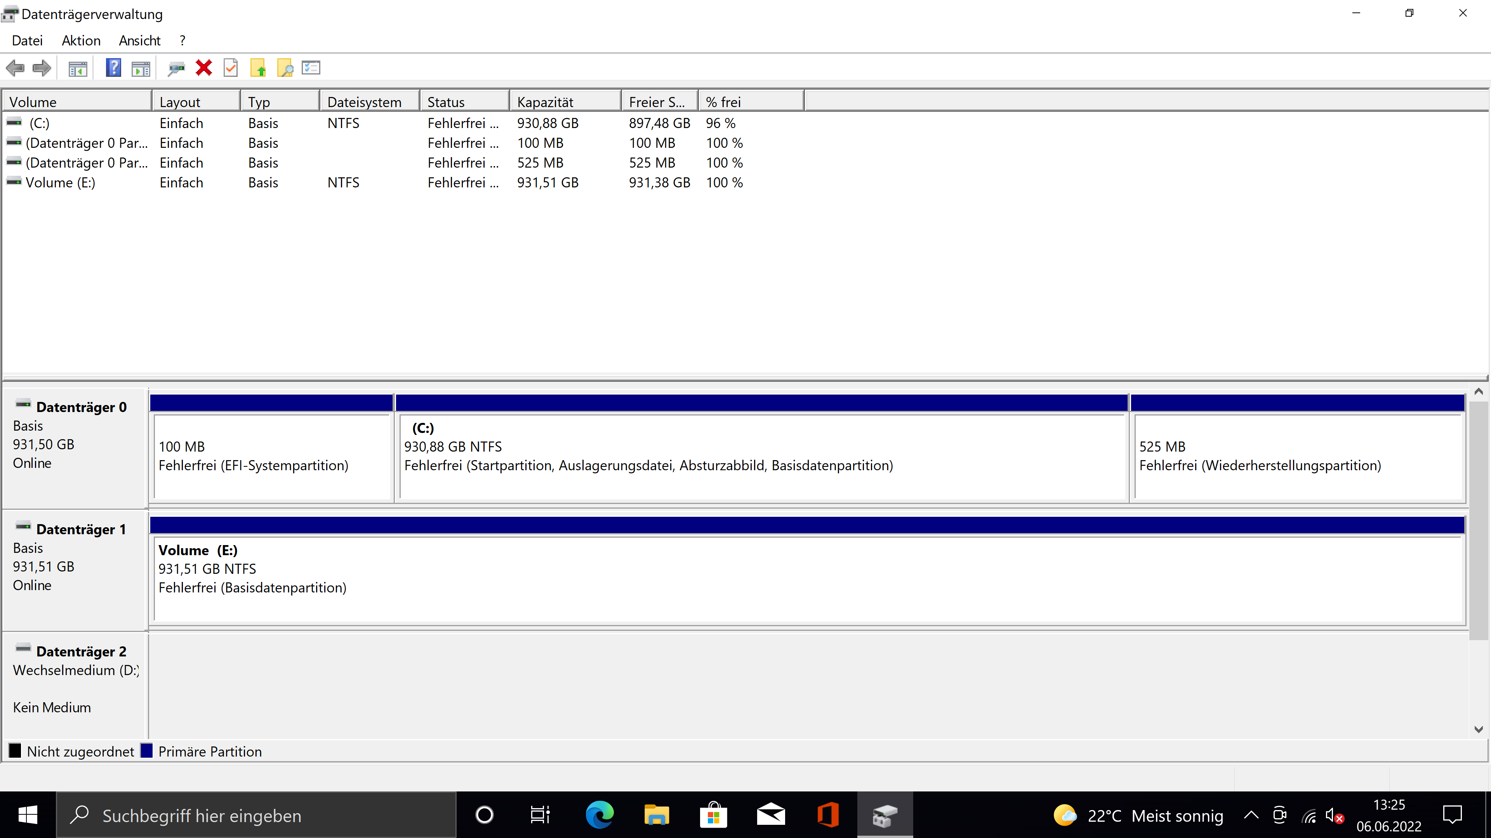1491x838 pixels.
Task: Click the remote computer connection icon
Action: (176, 68)
